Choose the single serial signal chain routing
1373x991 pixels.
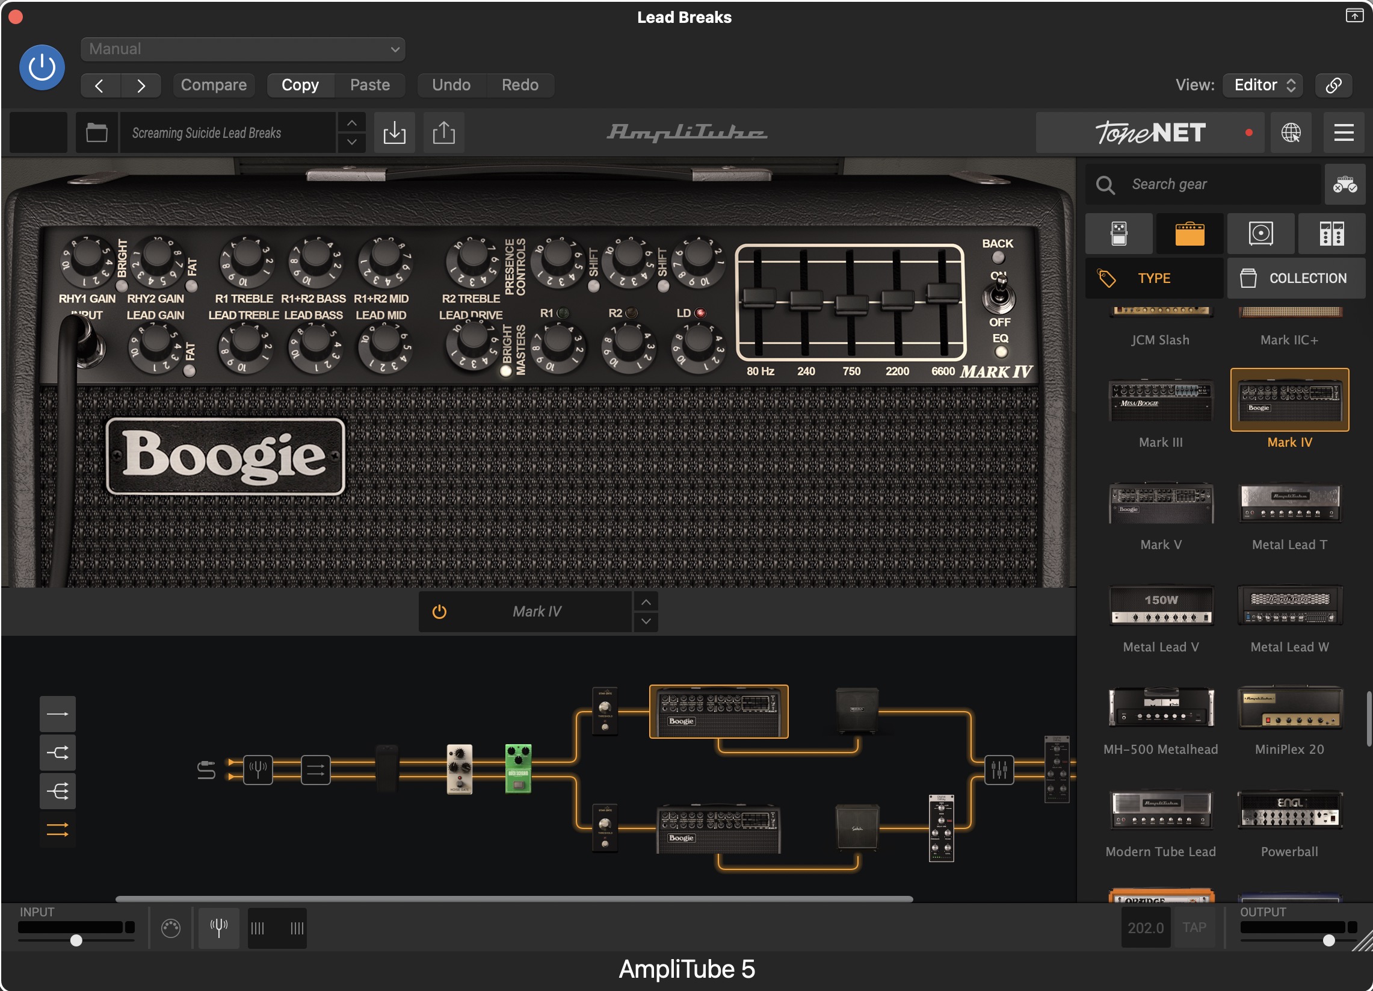pos(58,714)
